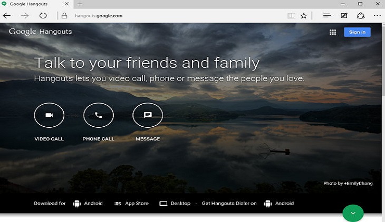Screen dimensions: 385x222
Task: Maximize the browser window
Action: 360,4
